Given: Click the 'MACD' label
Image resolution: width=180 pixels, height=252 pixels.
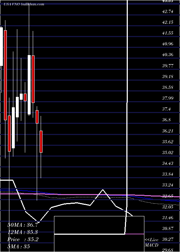Looking at the screenshot, I should 152,245.
